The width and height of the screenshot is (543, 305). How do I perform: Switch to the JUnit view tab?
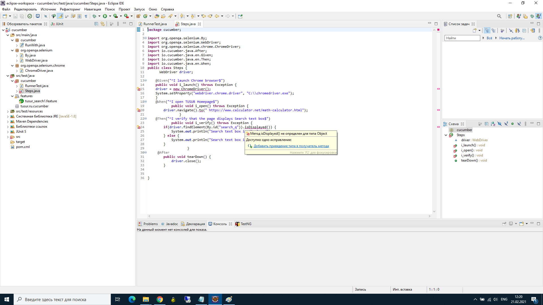point(57,24)
